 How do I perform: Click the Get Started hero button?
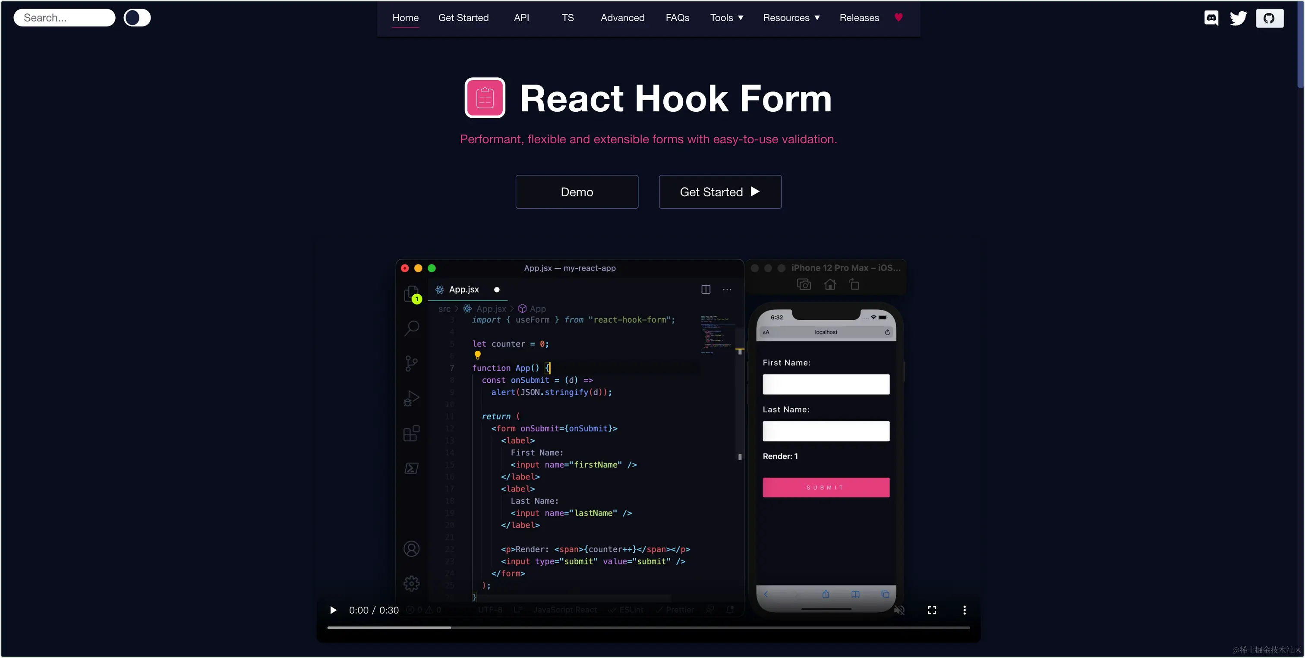pos(720,192)
